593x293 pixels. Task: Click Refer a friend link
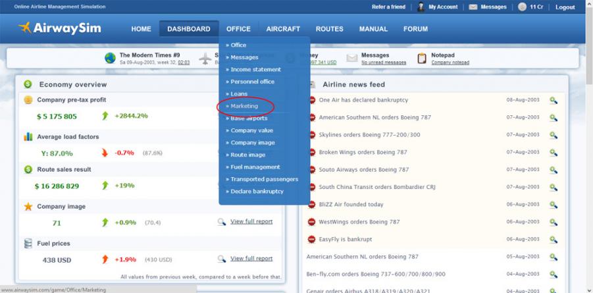(x=388, y=7)
